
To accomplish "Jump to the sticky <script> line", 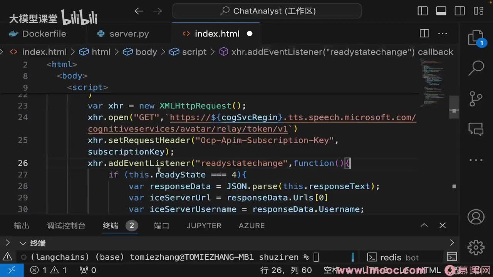I will tap(87, 87).
